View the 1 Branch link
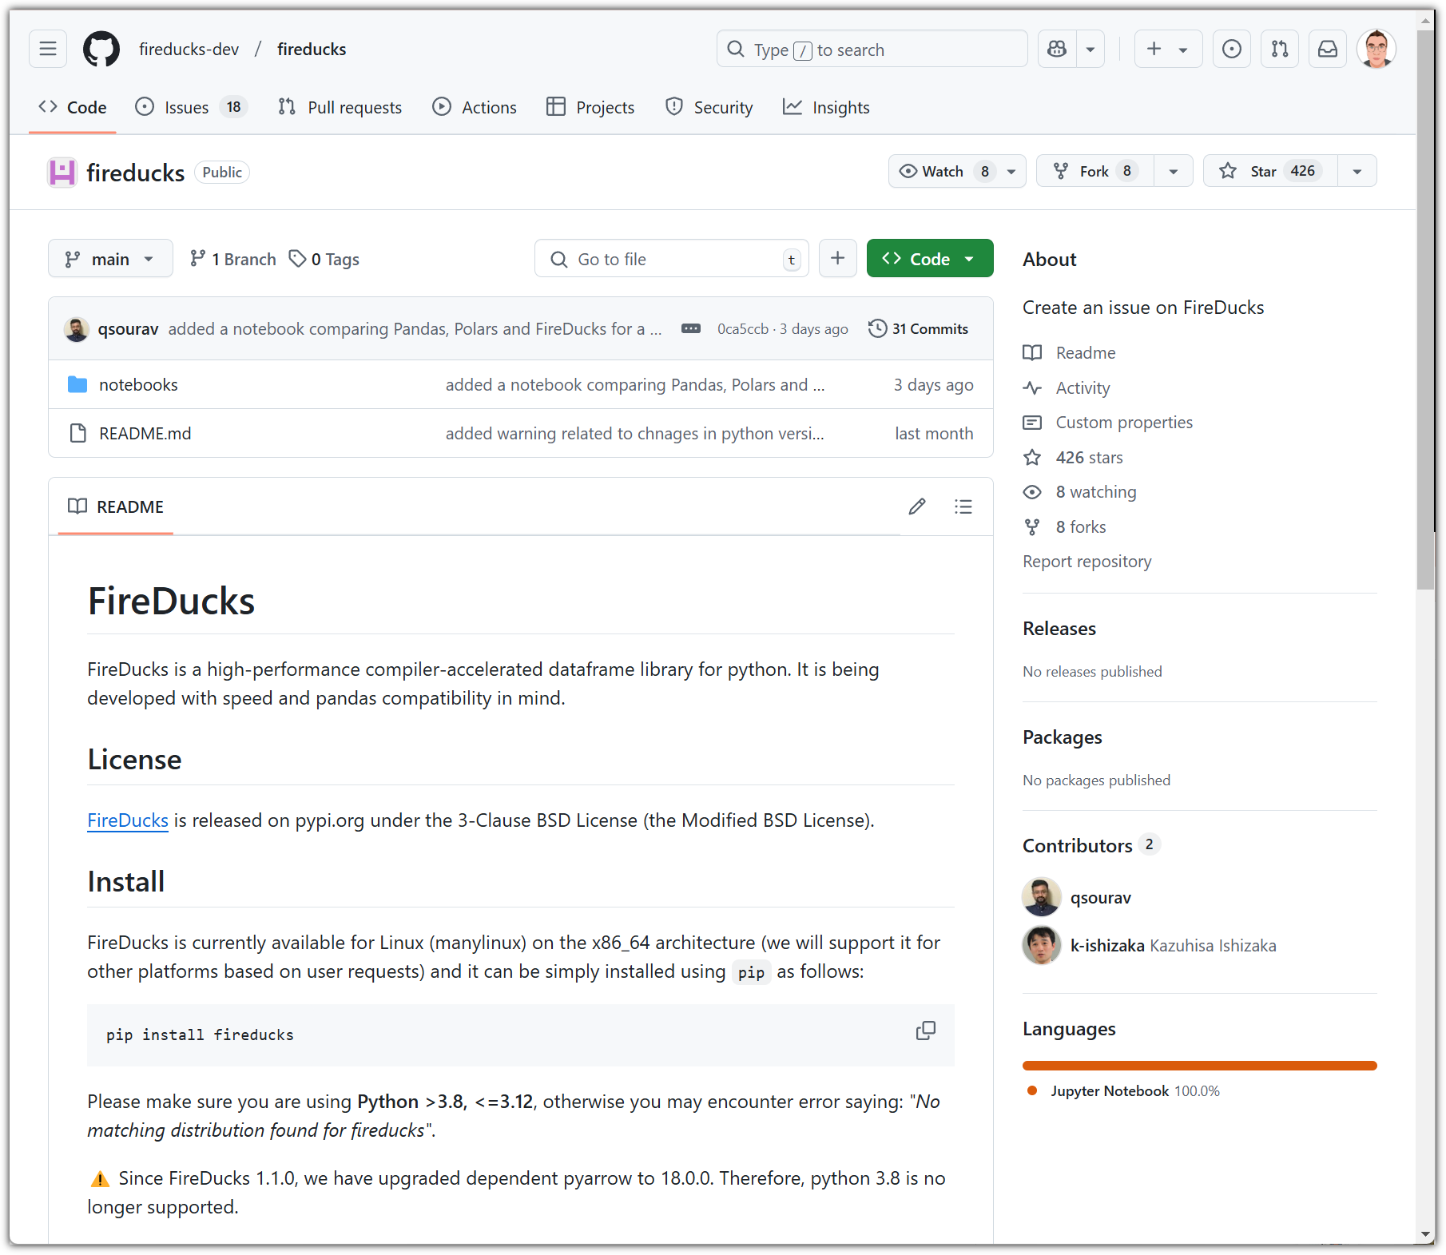Screen dimensions: 1446x1255 coord(233,259)
